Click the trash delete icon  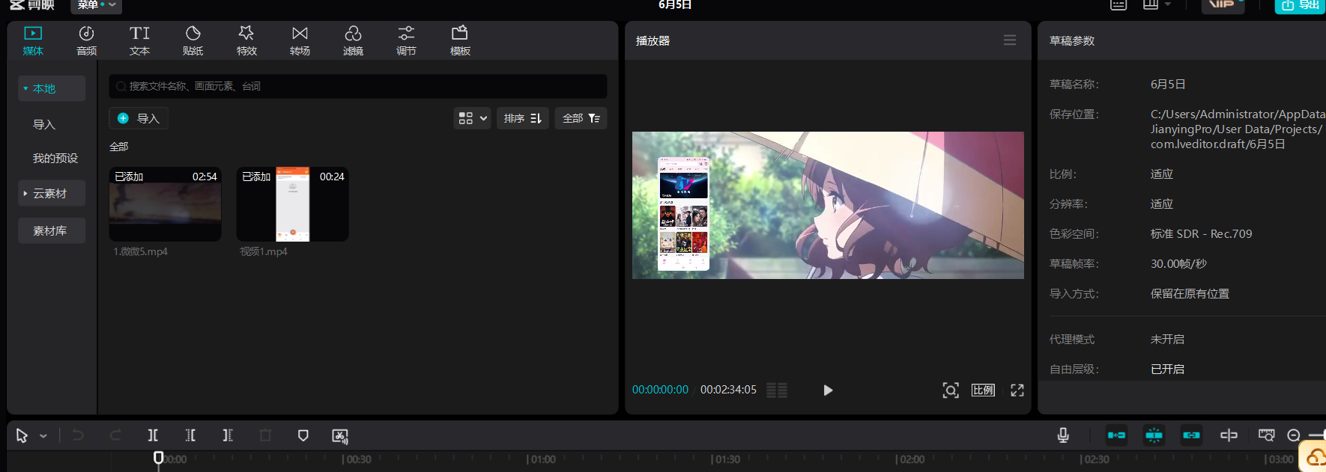point(265,435)
